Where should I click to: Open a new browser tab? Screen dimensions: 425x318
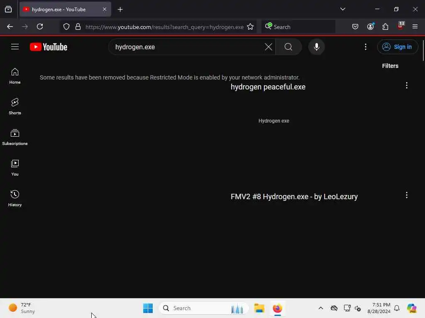pos(120,10)
